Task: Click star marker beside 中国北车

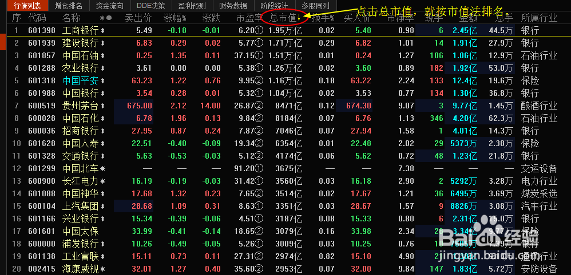Action: tap(102, 169)
